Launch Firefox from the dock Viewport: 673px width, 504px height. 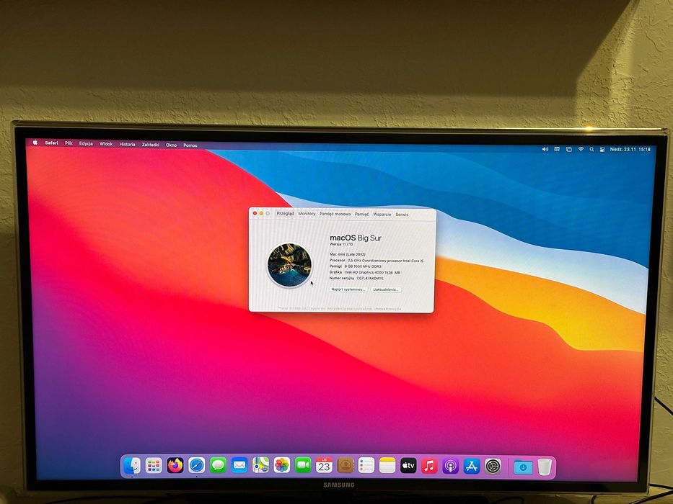click(x=175, y=465)
